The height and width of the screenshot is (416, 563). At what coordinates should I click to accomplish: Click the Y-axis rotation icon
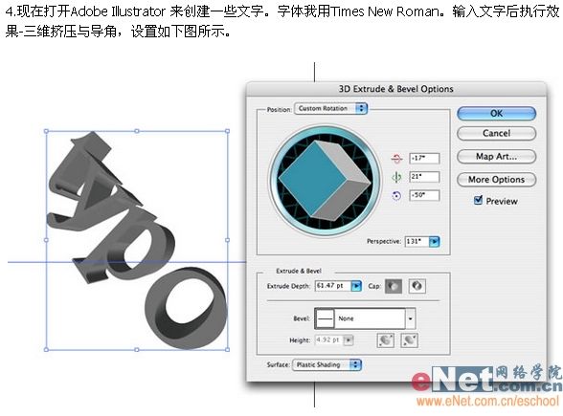(x=396, y=177)
